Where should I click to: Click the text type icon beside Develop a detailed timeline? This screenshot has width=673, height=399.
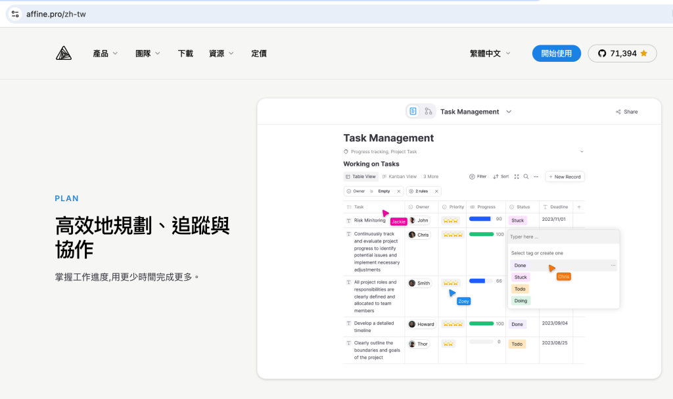click(348, 323)
